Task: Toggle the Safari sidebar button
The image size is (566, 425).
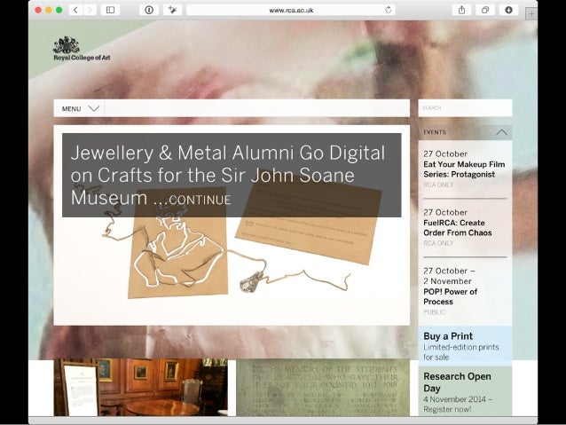Action: point(111,10)
